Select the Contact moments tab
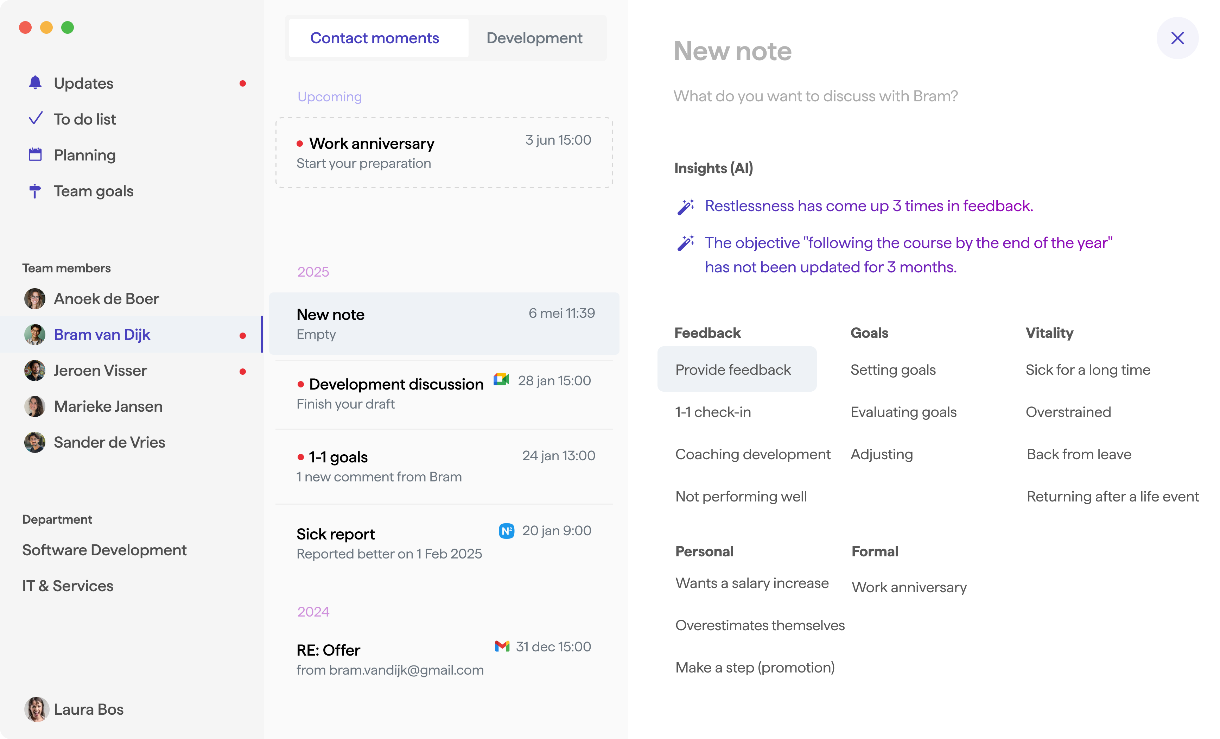 click(374, 38)
